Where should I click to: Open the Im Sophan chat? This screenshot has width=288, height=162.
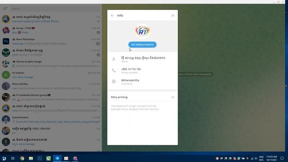[51, 75]
